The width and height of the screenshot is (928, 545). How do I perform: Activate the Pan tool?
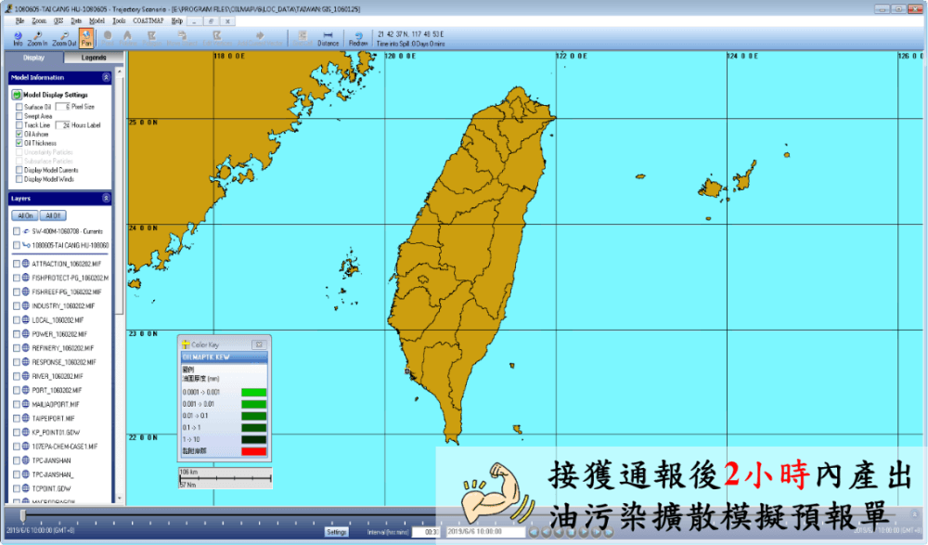(x=86, y=36)
